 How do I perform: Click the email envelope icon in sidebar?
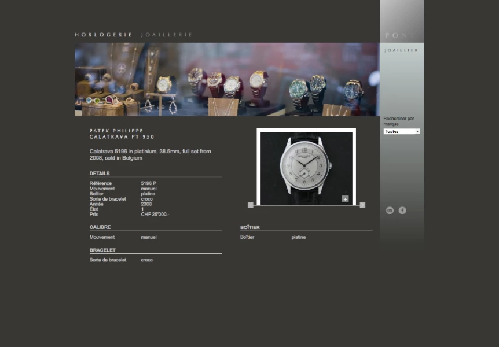pyautogui.click(x=390, y=211)
